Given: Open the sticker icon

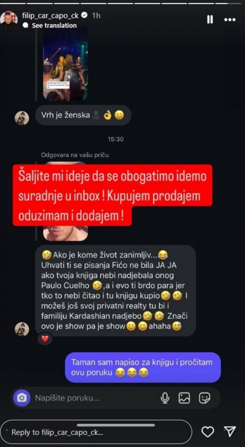Looking at the screenshot, I should [204, 398].
